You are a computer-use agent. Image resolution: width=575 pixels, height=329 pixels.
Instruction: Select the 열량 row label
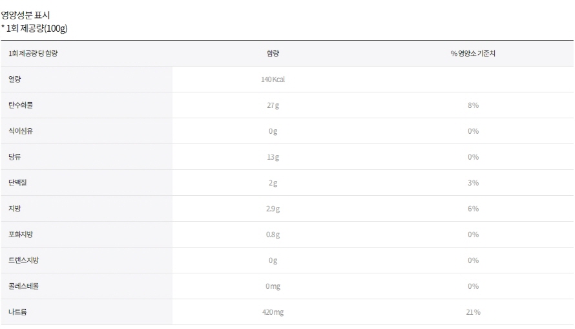pyautogui.click(x=15, y=80)
